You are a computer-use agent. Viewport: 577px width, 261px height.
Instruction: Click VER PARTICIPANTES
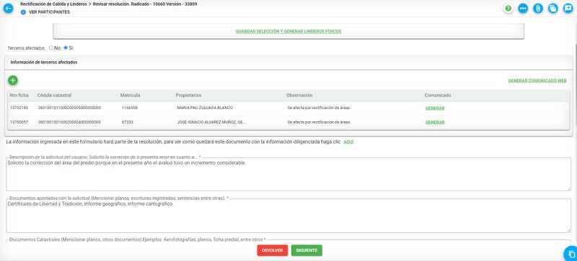pyautogui.click(x=49, y=12)
